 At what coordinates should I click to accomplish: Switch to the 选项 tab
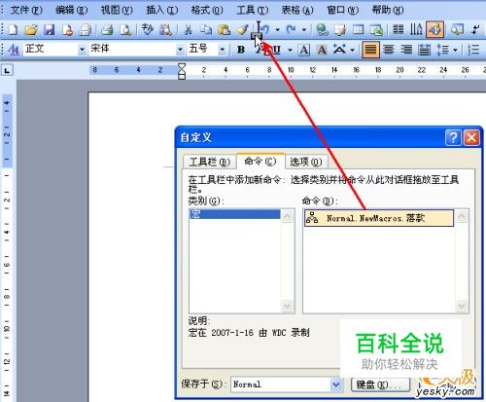click(306, 162)
